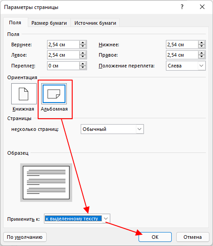213x246 pixels.
Task: Click the Верхнее margin input field
Action: tap(63, 45)
